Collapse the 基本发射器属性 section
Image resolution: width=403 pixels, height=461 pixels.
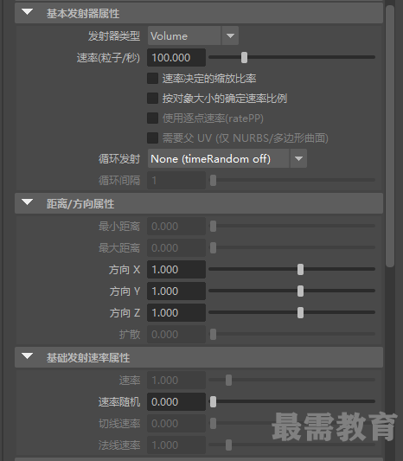point(28,12)
